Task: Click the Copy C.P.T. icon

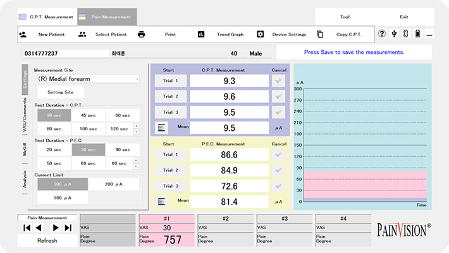Action: pyautogui.click(x=320, y=34)
